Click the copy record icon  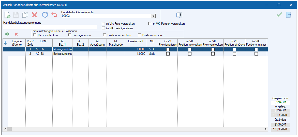25,15
